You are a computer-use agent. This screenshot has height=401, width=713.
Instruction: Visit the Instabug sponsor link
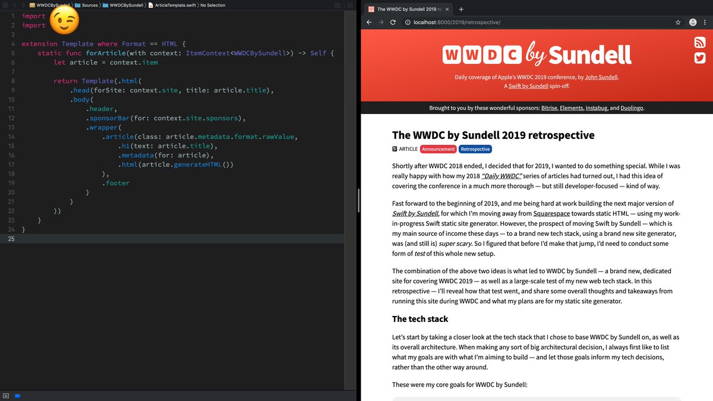(596, 108)
